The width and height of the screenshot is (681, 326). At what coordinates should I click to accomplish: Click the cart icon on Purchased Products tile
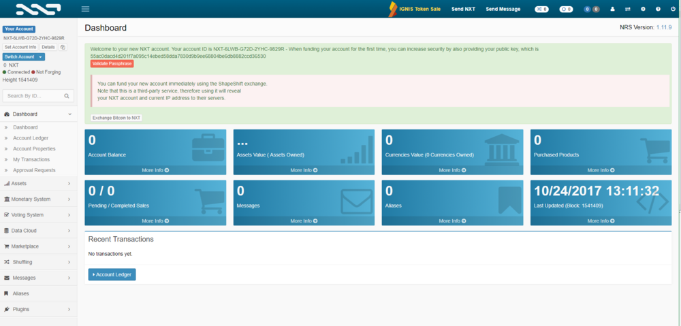[x=655, y=150]
